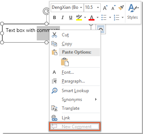This screenshot has width=143, height=134.
Task: Toggle Bold formatting in mini toolbar
Action: [x=54, y=18]
